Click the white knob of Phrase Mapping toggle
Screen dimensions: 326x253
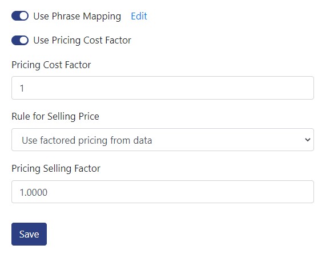tap(24, 16)
